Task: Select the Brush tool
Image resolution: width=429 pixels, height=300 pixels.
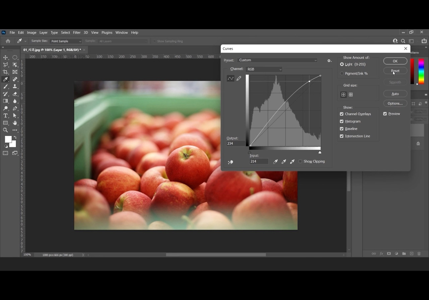Action: coord(6,87)
